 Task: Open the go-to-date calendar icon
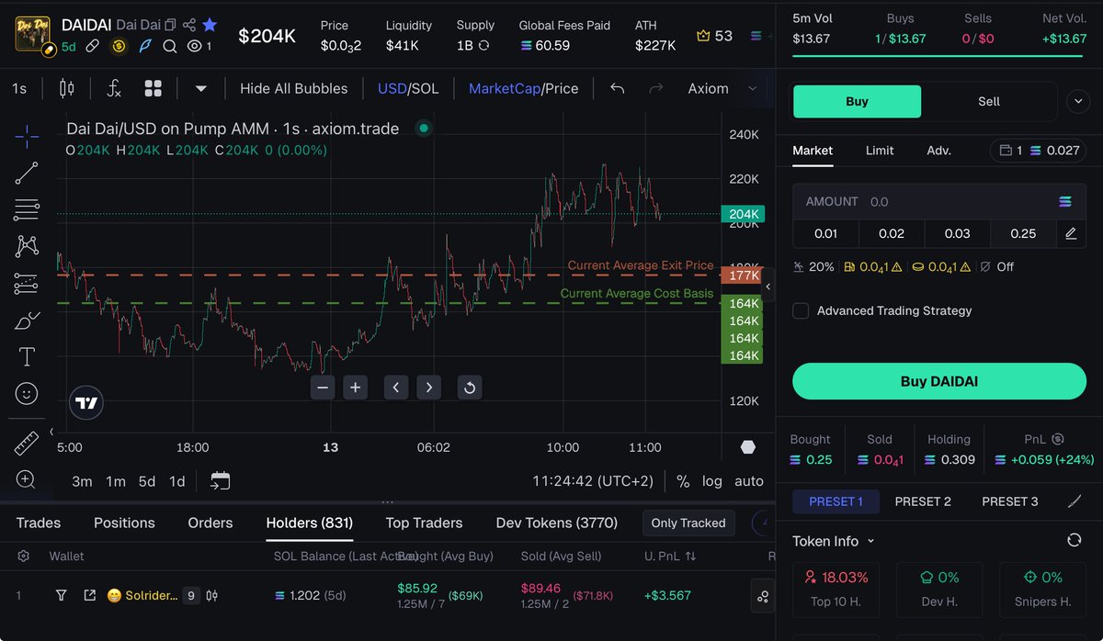click(x=220, y=480)
